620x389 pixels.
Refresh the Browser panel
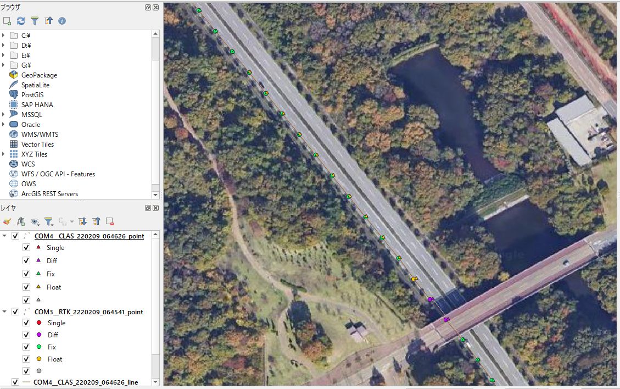coord(21,21)
